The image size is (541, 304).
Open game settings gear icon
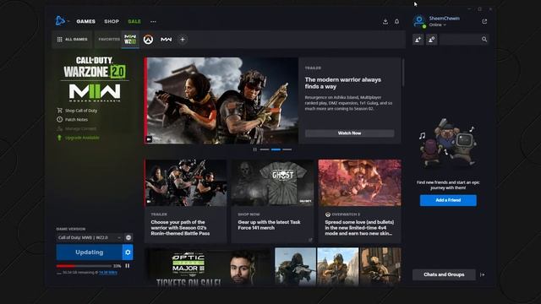[128, 252]
